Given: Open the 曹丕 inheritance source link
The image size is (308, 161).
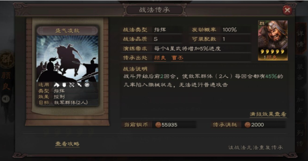Looking at the screenshot, I should coord(177,58).
